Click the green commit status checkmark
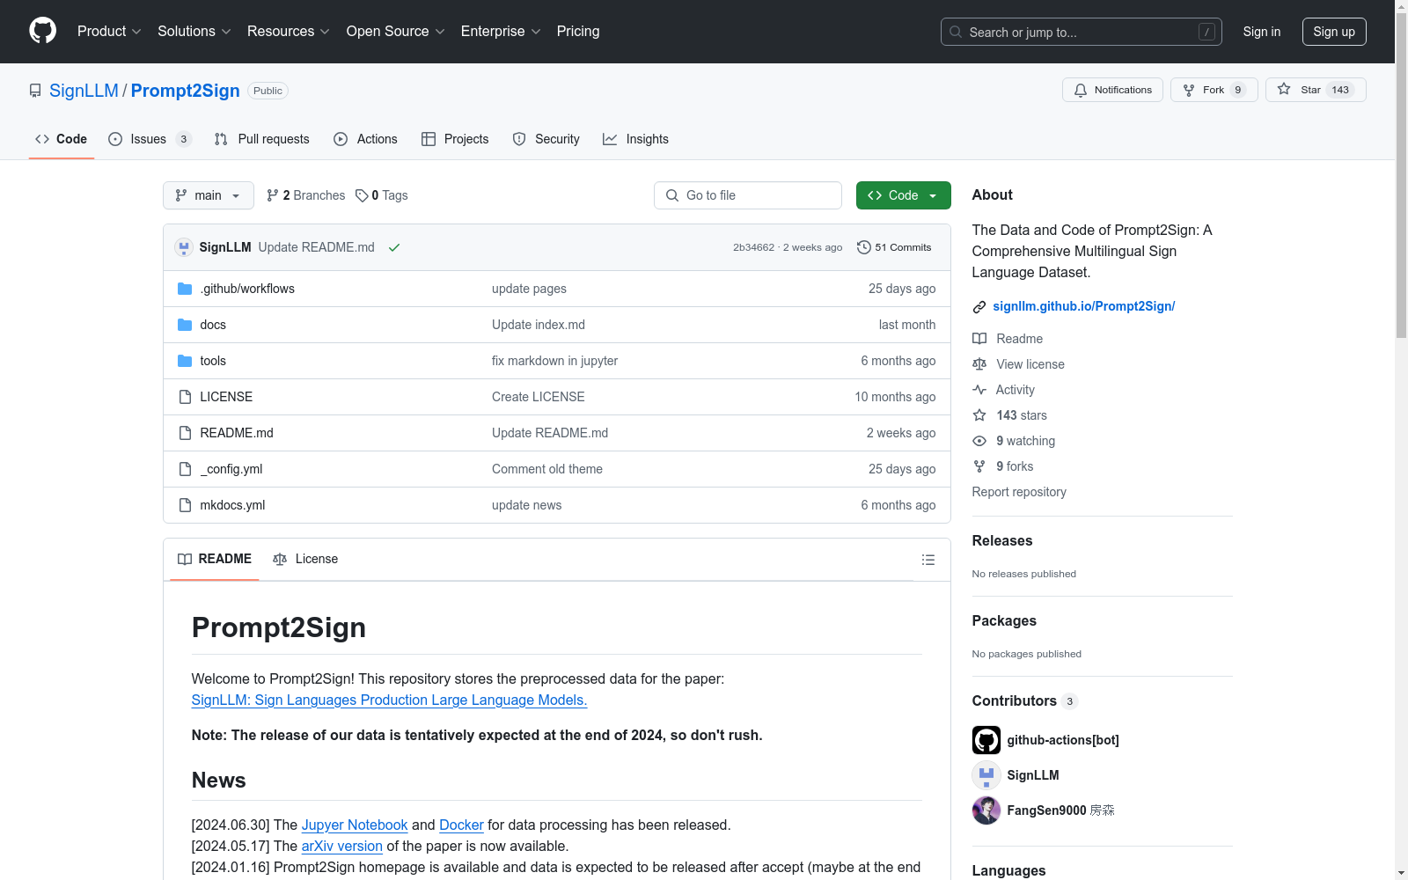1408x880 pixels. pyautogui.click(x=394, y=247)
